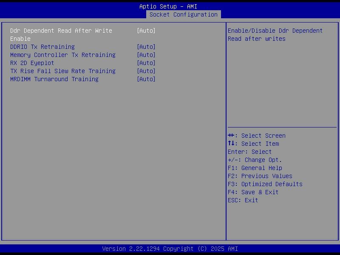Open the DDRIO Tx Retraining [Auto] value
The height and width of the screenshot is (255, 340).
(146, 47)
